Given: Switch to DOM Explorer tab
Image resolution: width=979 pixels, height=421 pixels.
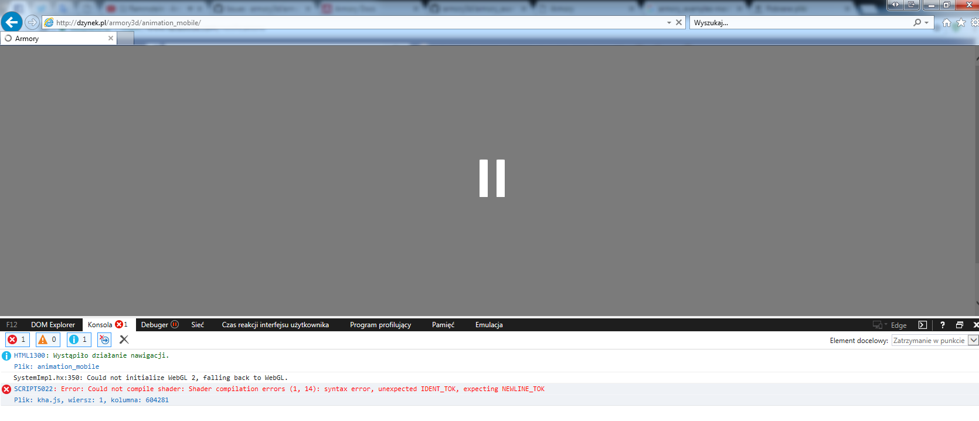Looking at the screenshot, I should [x=53, y=325].
